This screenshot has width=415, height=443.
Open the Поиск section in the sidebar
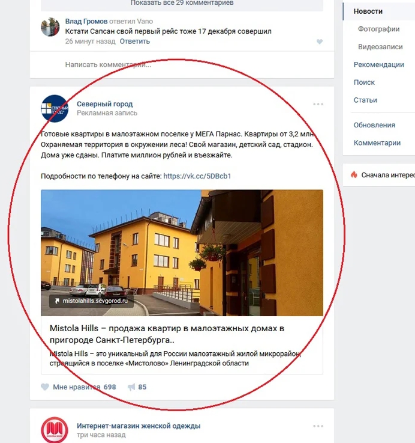[x=364, y=82]
